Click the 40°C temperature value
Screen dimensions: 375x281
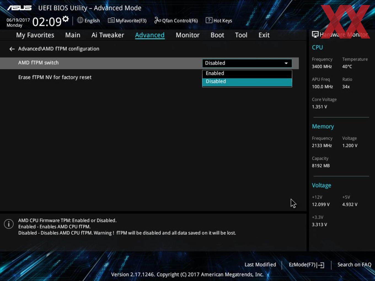(x=347, y=67)
